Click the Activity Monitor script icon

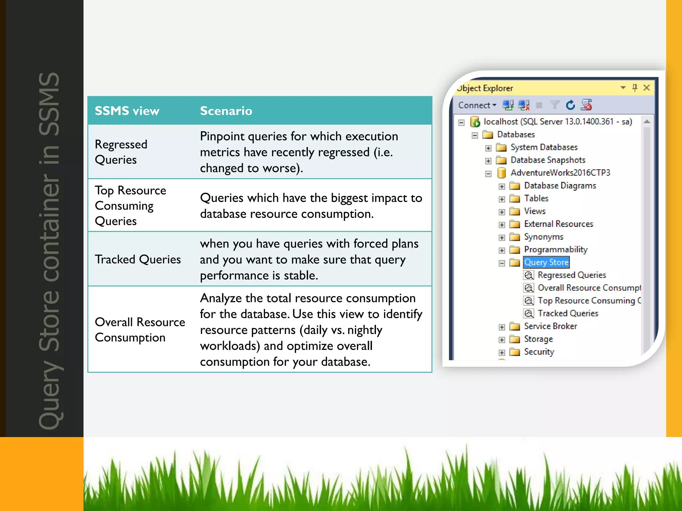586,105
